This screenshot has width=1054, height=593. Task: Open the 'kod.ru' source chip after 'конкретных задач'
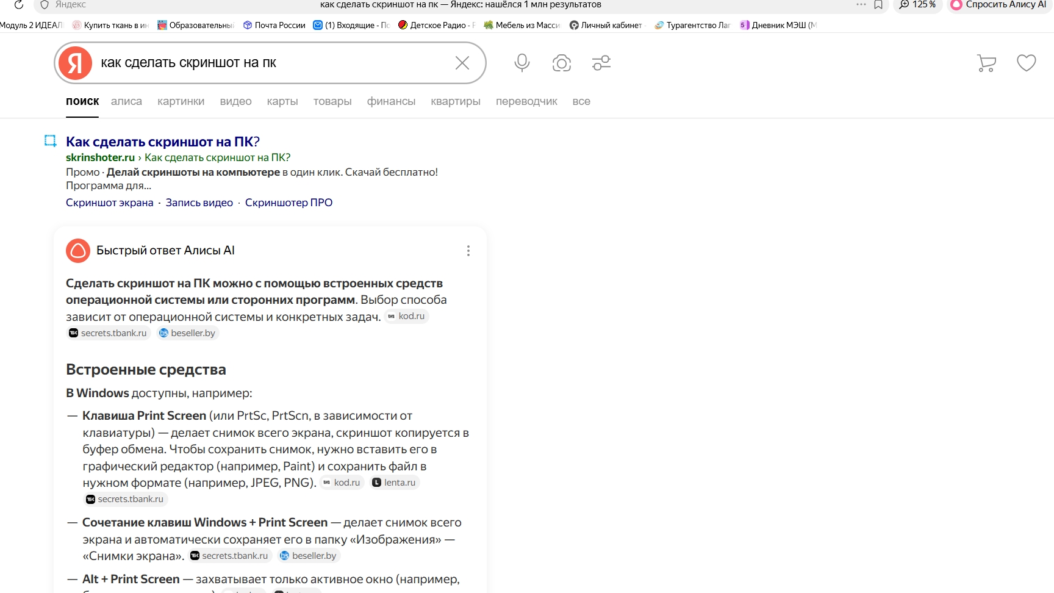(407, 316)
